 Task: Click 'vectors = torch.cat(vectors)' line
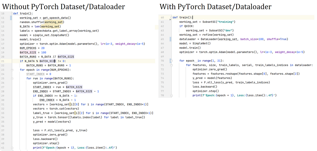[x=56, y=109]
